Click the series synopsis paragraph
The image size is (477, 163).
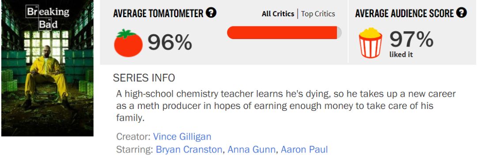pos(286,106)
